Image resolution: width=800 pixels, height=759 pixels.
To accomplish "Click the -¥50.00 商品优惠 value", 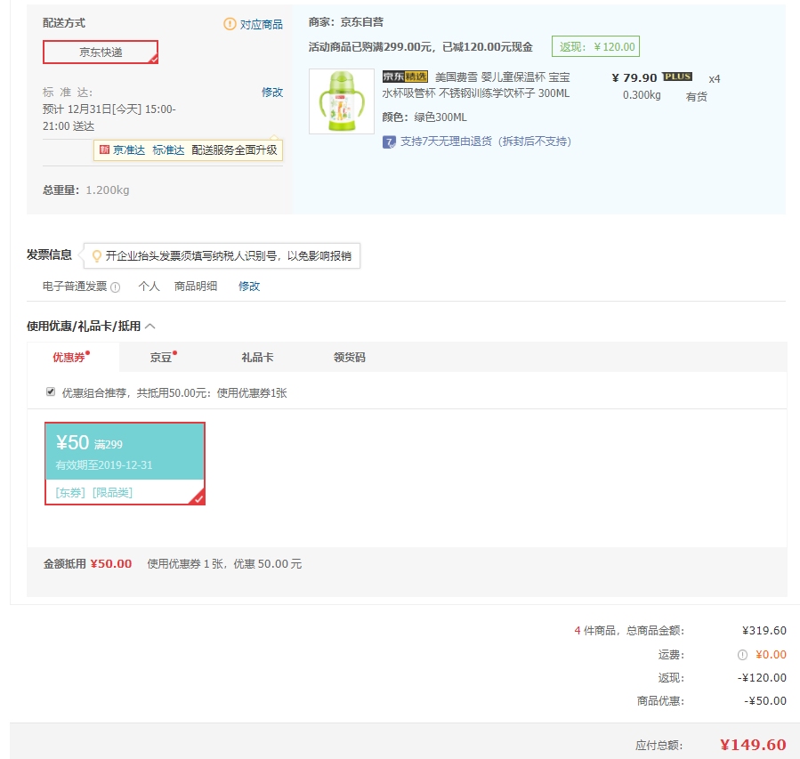I will [x=764, y=701].
